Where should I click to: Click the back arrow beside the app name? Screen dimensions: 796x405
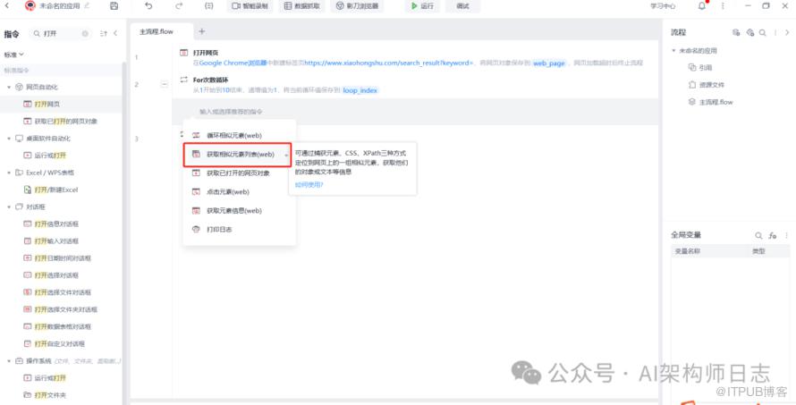[x=7, y=5]
